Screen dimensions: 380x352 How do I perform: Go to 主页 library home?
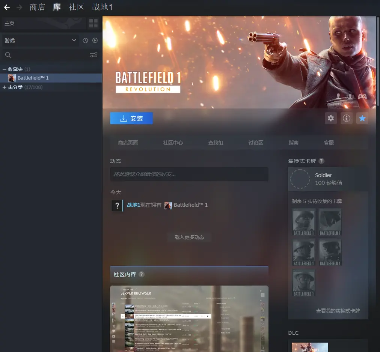(44, 23)
